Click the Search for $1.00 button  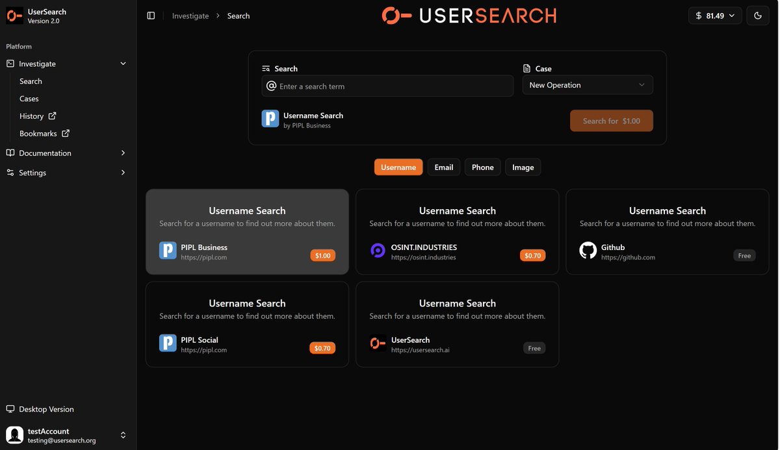612,121
